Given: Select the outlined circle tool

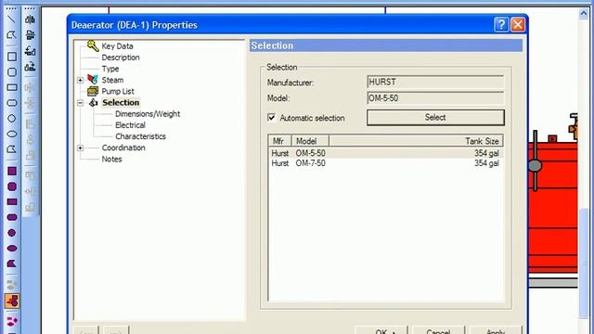Looking at the screenshot, I should pos(12,118).
